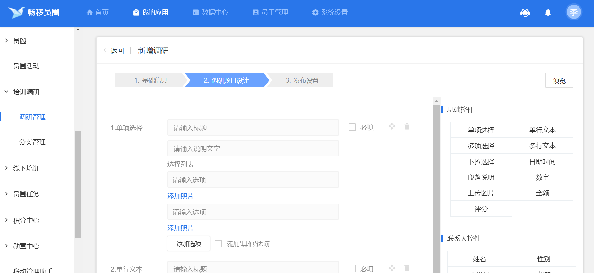Add a 数字 control

(x=542, y=177)
